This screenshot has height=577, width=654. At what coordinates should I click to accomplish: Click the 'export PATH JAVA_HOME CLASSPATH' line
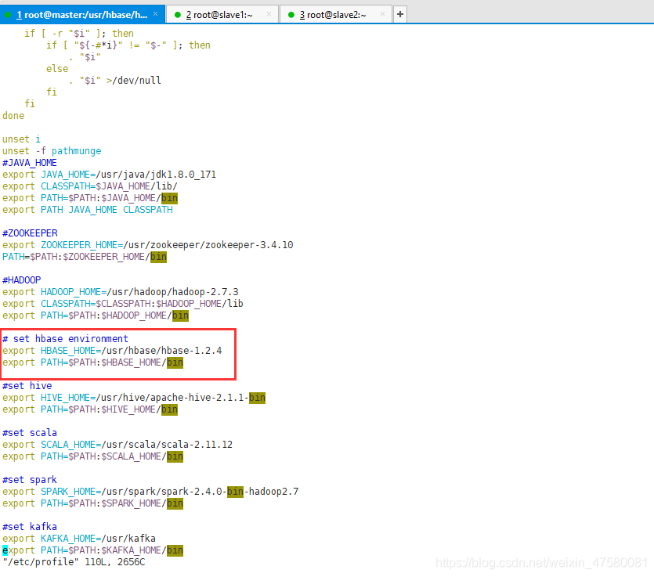click(x=88, y=210)
